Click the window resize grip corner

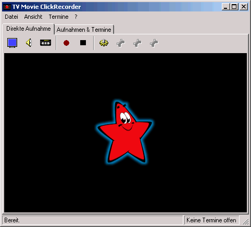pyautogui.click(x=245, y=221)
